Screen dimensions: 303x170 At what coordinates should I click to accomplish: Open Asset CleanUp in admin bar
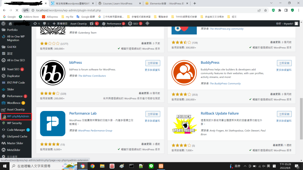pyautogui.click(x=78, y=24)
